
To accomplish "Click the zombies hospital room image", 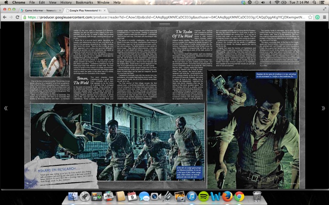I will tap(117, 142).
